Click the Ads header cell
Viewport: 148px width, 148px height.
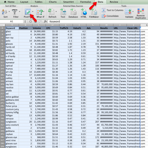[93, 28]
